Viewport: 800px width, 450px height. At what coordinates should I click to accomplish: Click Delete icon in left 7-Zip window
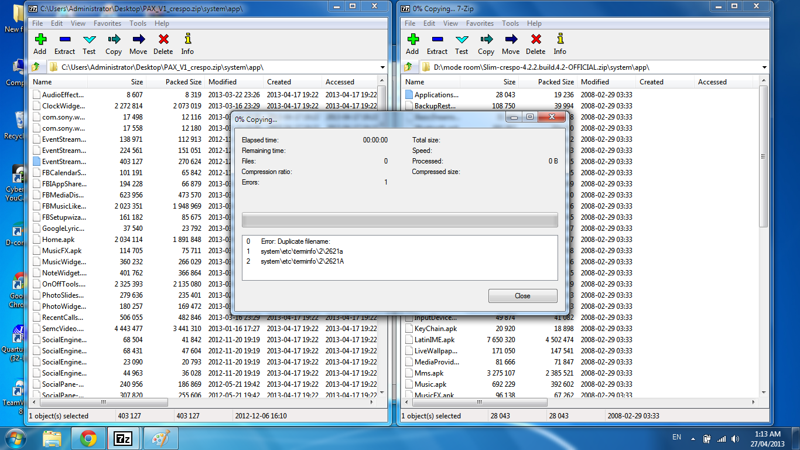tap(163, 44)
